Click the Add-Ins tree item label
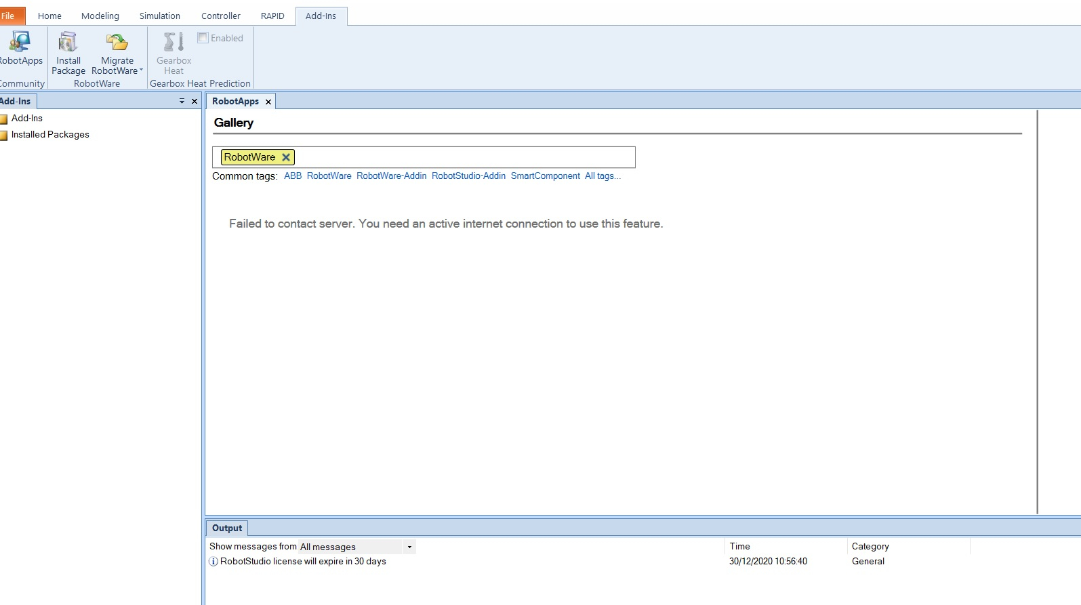The height and width of the screenshot is (605, 1081). click(27, 119)
